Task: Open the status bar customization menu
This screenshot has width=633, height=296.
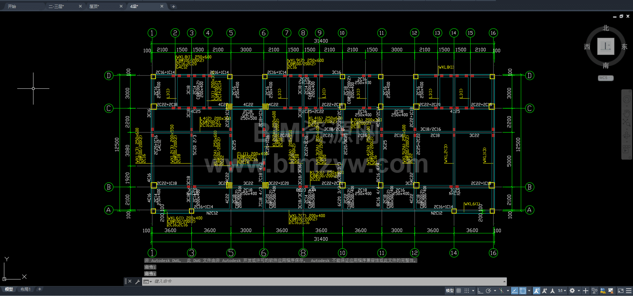Action: [x=629, y=291]
